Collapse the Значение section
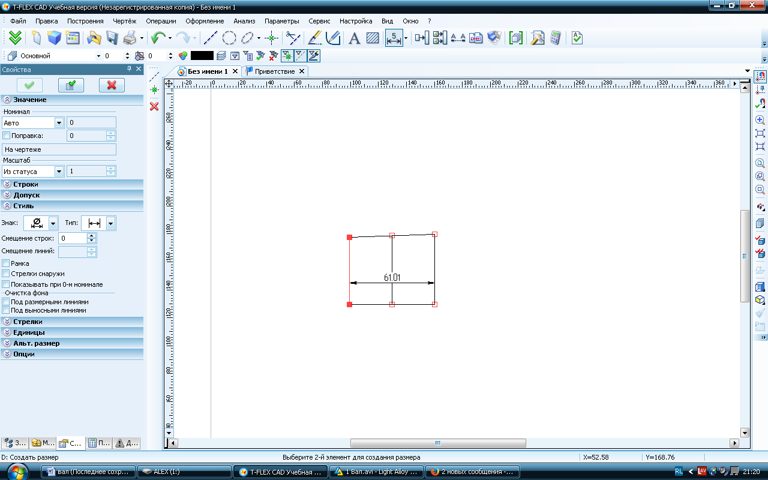768x480 pixels. 72,100
